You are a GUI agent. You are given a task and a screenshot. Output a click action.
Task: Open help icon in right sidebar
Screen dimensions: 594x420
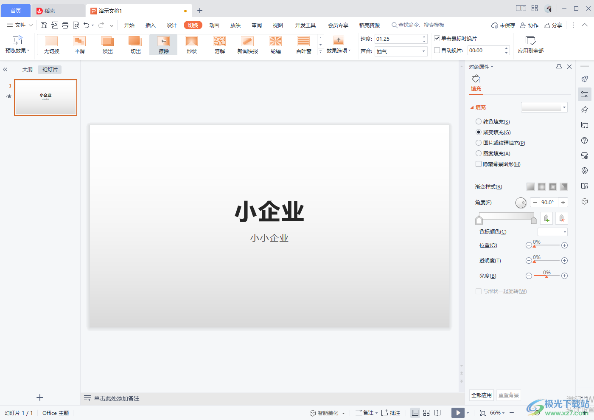585,141
